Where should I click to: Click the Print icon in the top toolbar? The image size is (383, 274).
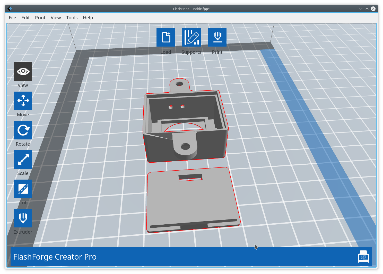[x=217, y=37]
